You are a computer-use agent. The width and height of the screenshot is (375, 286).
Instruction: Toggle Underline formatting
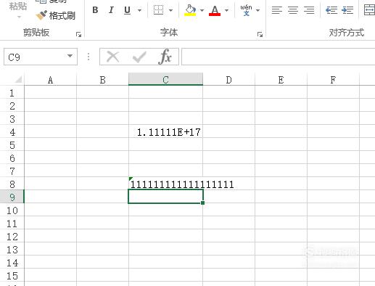coord(127,10)
